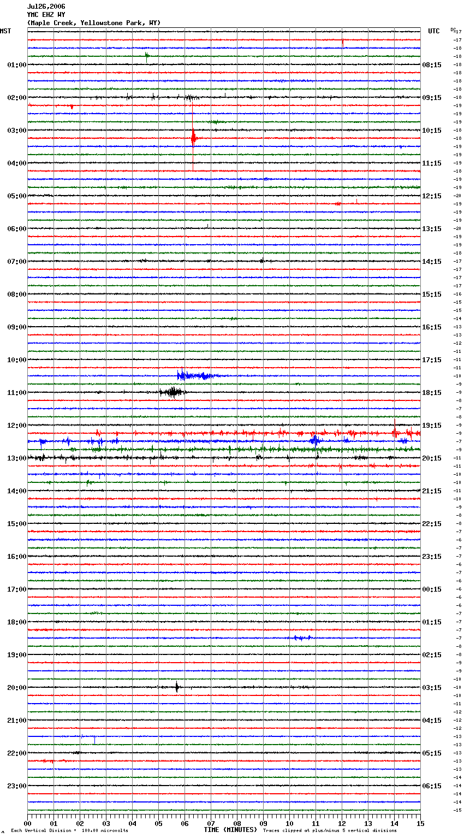Click the UTC column header
This screenshot has width=464, height=838.
(x=434, y=31)
